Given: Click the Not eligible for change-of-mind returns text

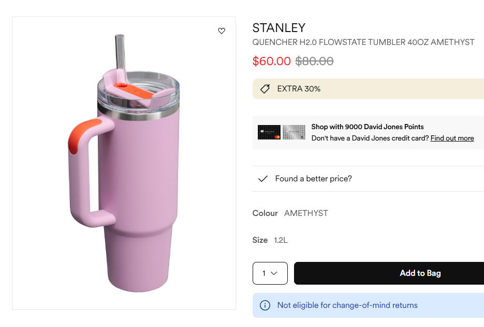Looking at the screenshot, I should 347,305.
